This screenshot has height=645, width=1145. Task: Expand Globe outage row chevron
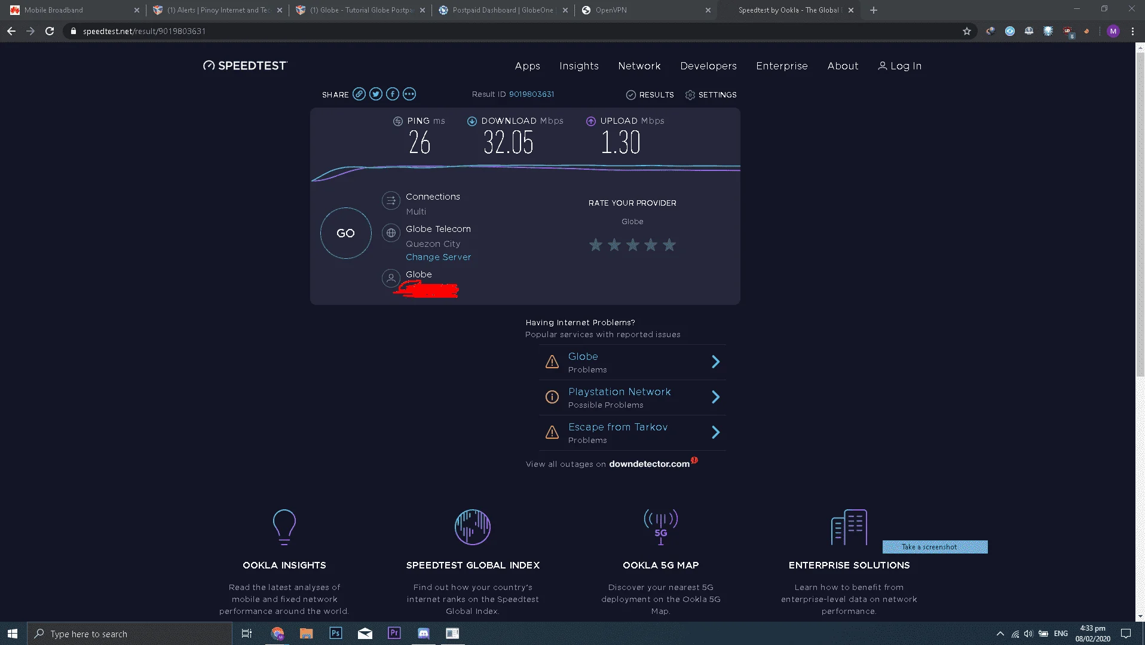coord(715,362)
